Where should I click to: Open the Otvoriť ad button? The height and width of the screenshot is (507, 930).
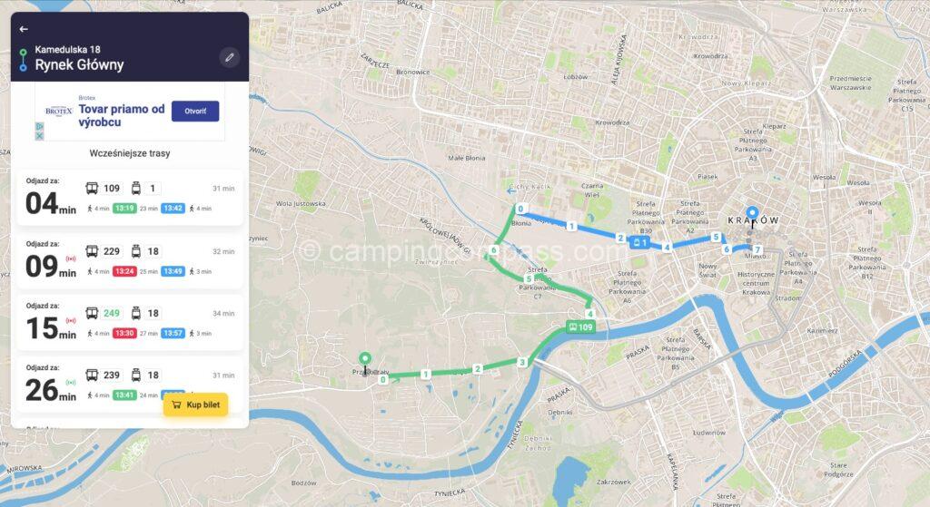click(195, 112)
